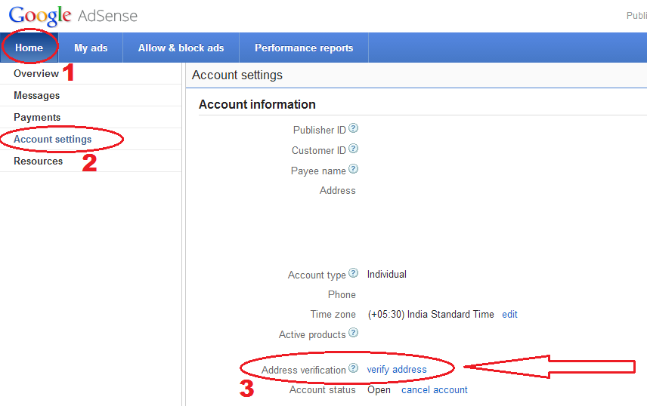Click the Account settings page title
The image size is (647, 406).
[237, 75]
